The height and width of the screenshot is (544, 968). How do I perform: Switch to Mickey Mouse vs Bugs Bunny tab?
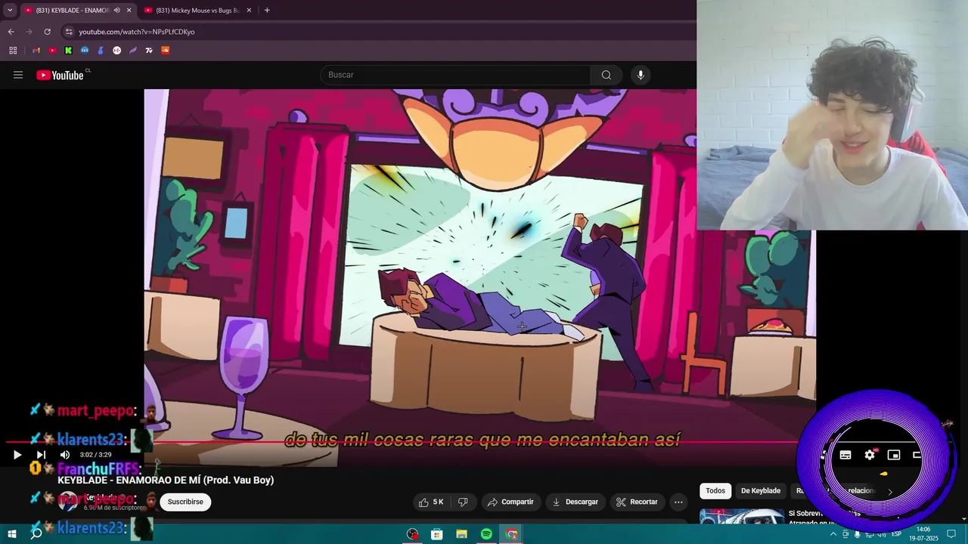coord(198,11)
